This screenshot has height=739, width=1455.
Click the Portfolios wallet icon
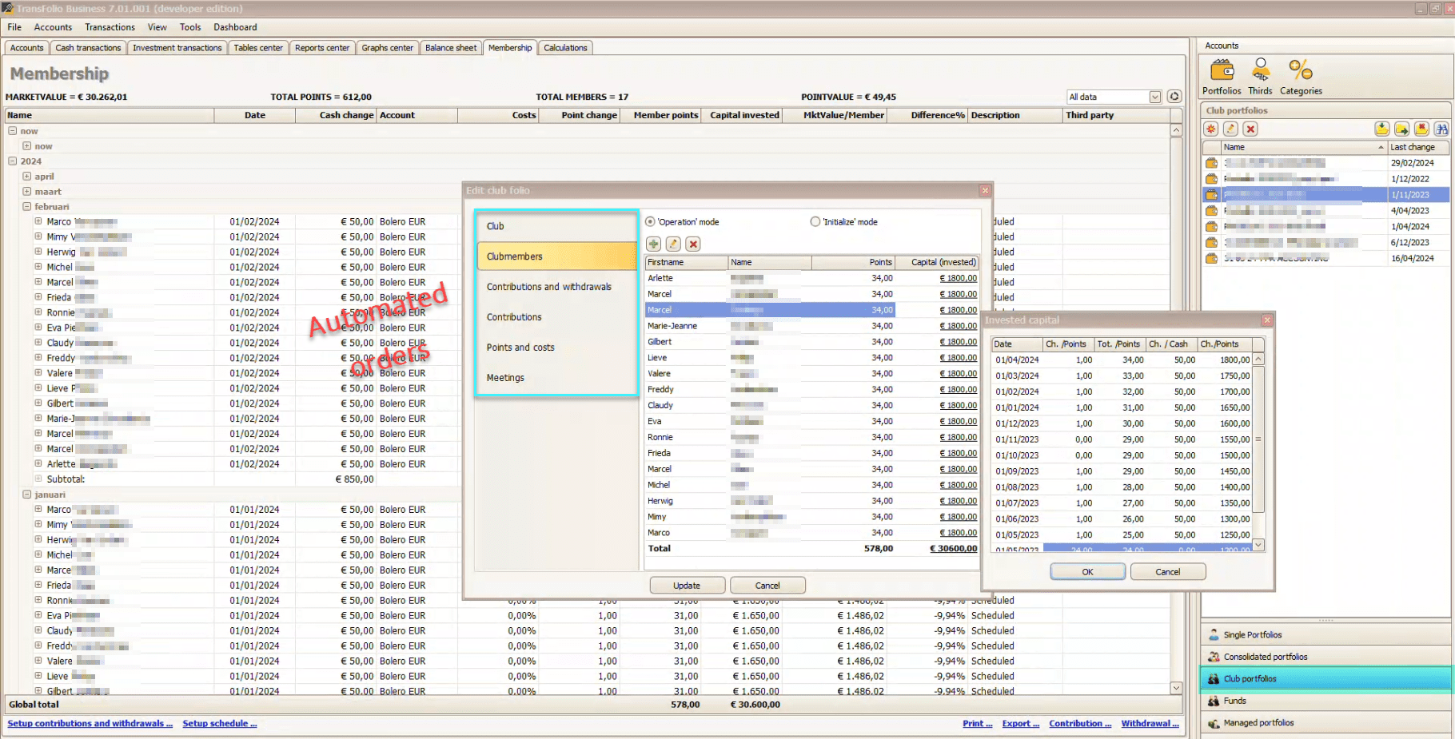(1222, 71)
